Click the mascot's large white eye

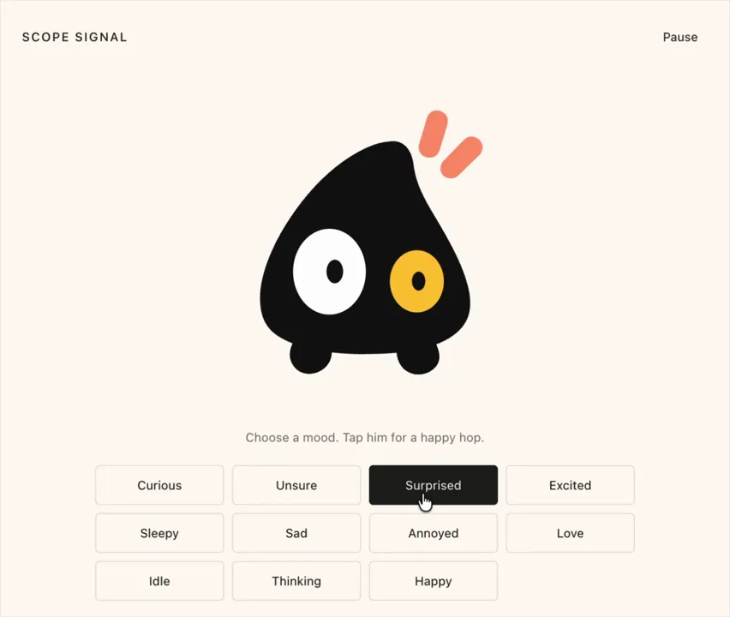329,272
